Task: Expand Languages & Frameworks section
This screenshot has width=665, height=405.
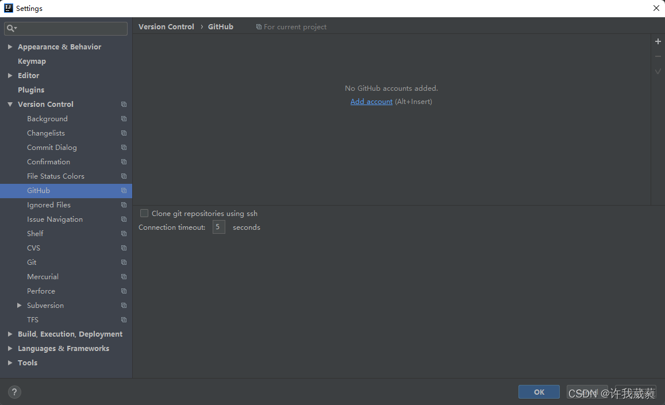Action: point(10,349)
